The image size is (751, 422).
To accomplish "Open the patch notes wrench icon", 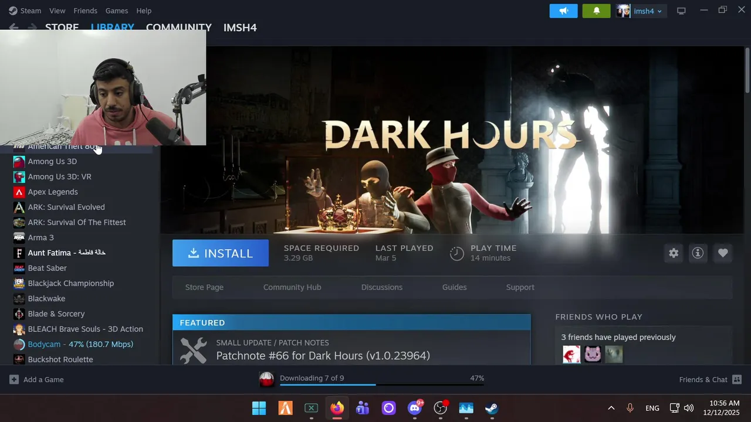I will coord(193,350).
